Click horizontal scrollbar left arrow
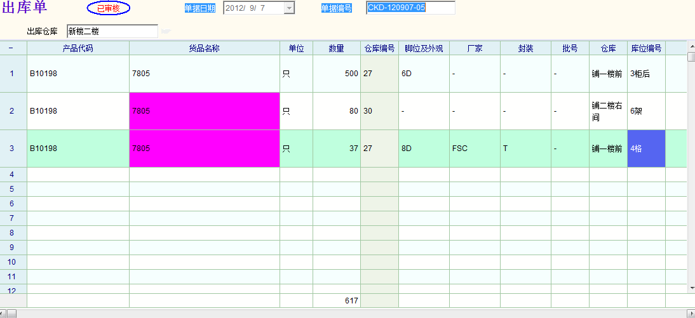 click(4, 313)
